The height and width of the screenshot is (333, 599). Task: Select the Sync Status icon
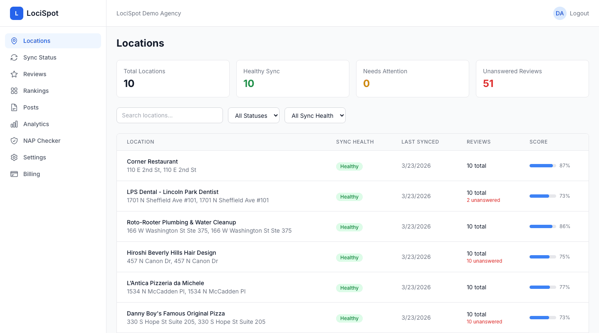pos(14,57)
